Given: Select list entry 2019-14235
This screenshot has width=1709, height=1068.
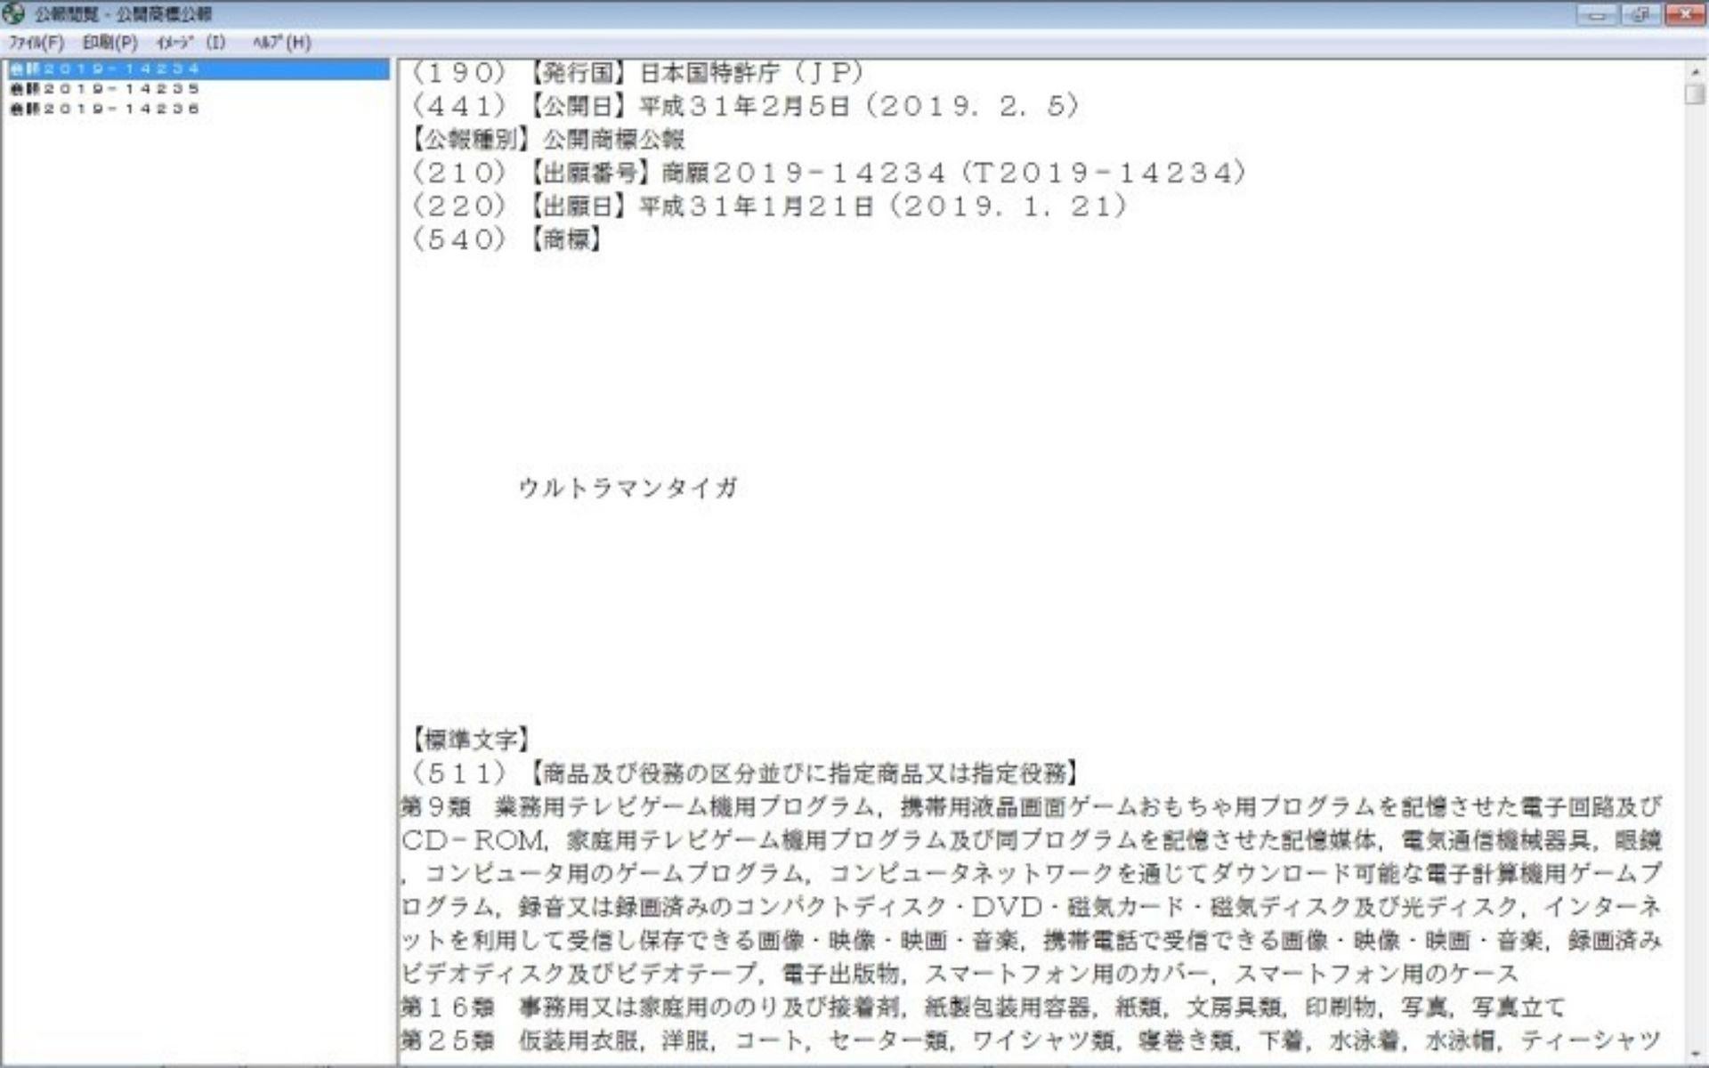Looking at the screenshot, I should coord(105,89).
